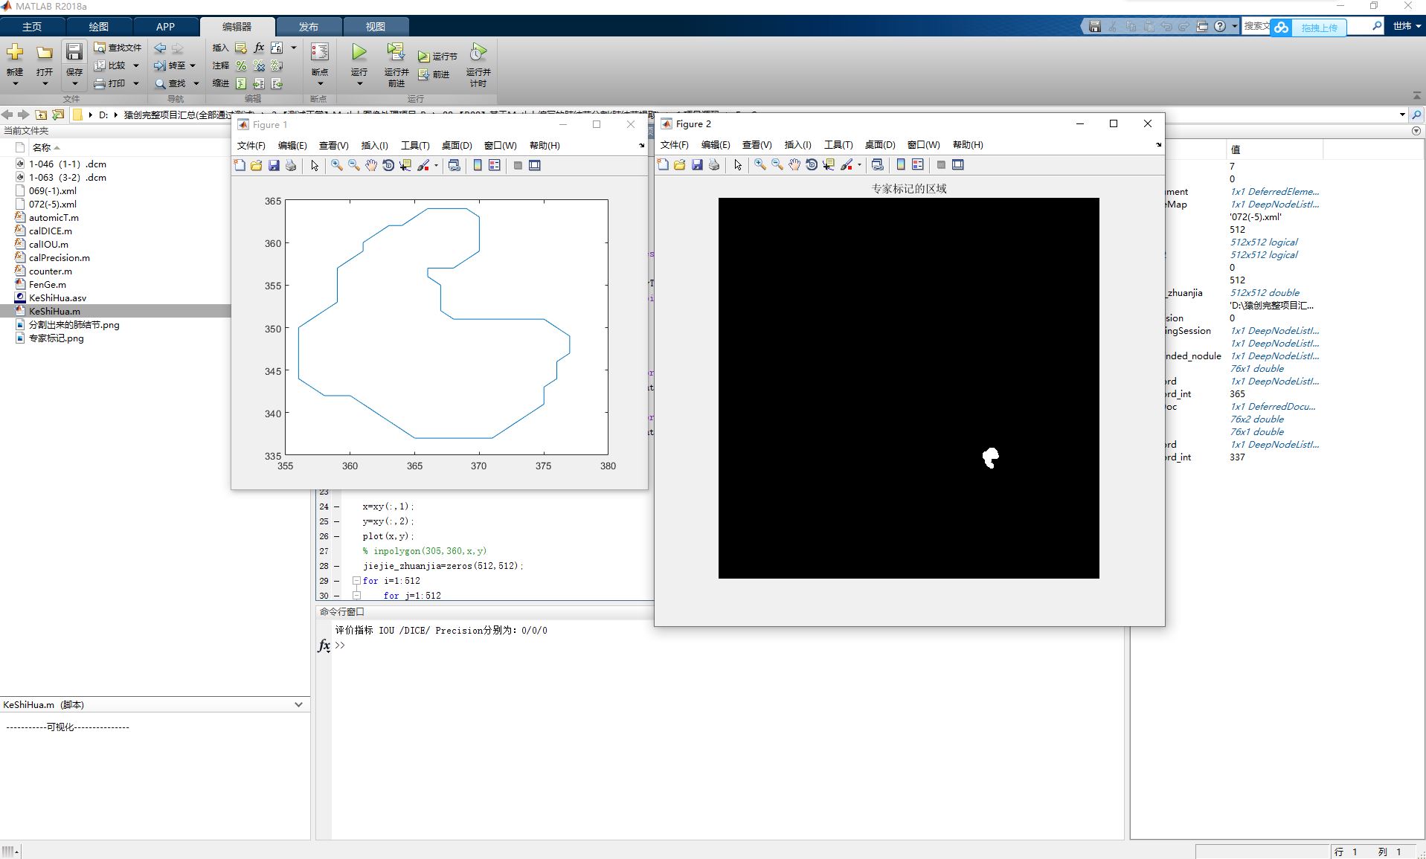
Task: Click the 512x512 double value link in the workspace
Action: [1265, 292]
